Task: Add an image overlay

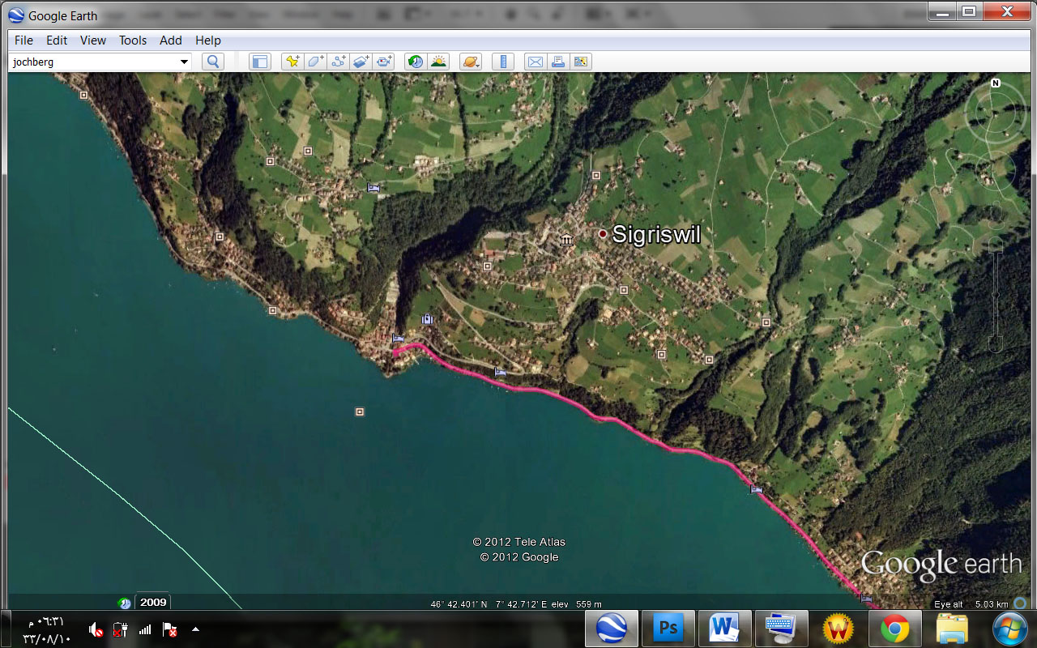Action: pyautogui.click(x=361, y=62)
